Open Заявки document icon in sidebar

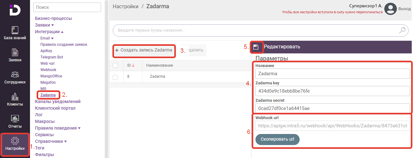tap(15, 52)
